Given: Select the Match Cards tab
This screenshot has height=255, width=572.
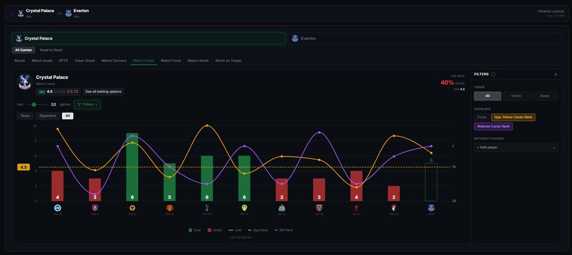Looking at the screenshot, I should pos(143,60).
